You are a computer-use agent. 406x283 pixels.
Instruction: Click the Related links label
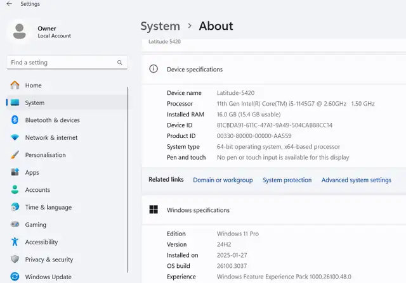pyautogui.click(x=166, y=180)
